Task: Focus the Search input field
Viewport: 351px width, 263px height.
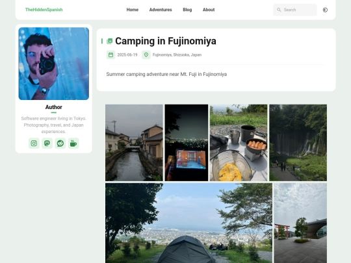Action: (x=295, y=10)
